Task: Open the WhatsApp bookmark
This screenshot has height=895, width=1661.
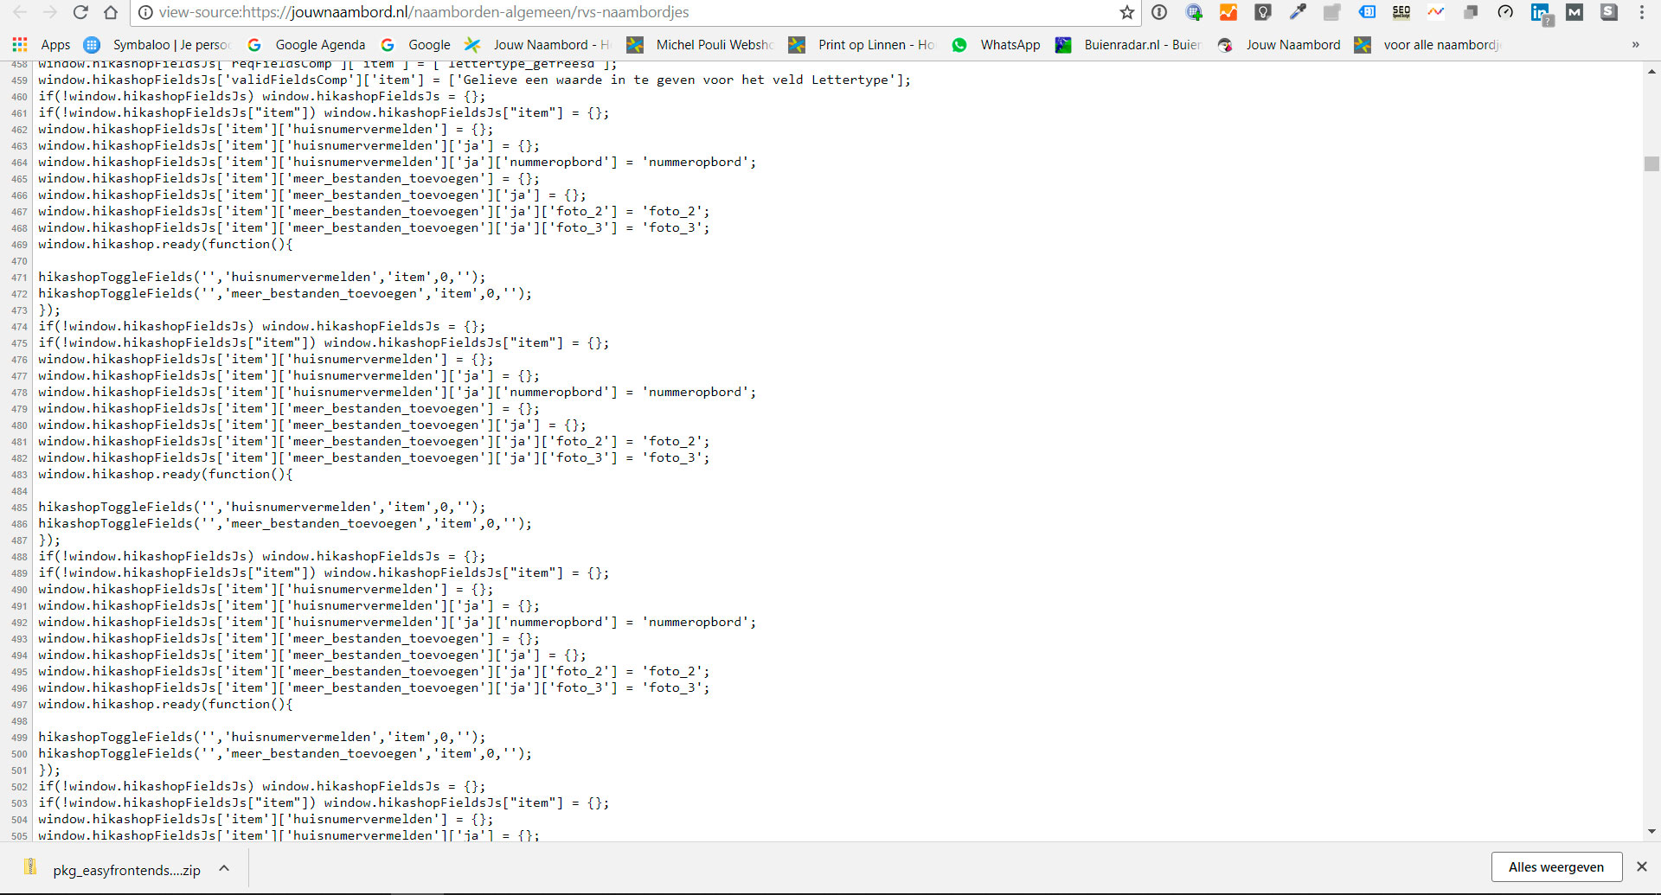Action: coord(996,45)
